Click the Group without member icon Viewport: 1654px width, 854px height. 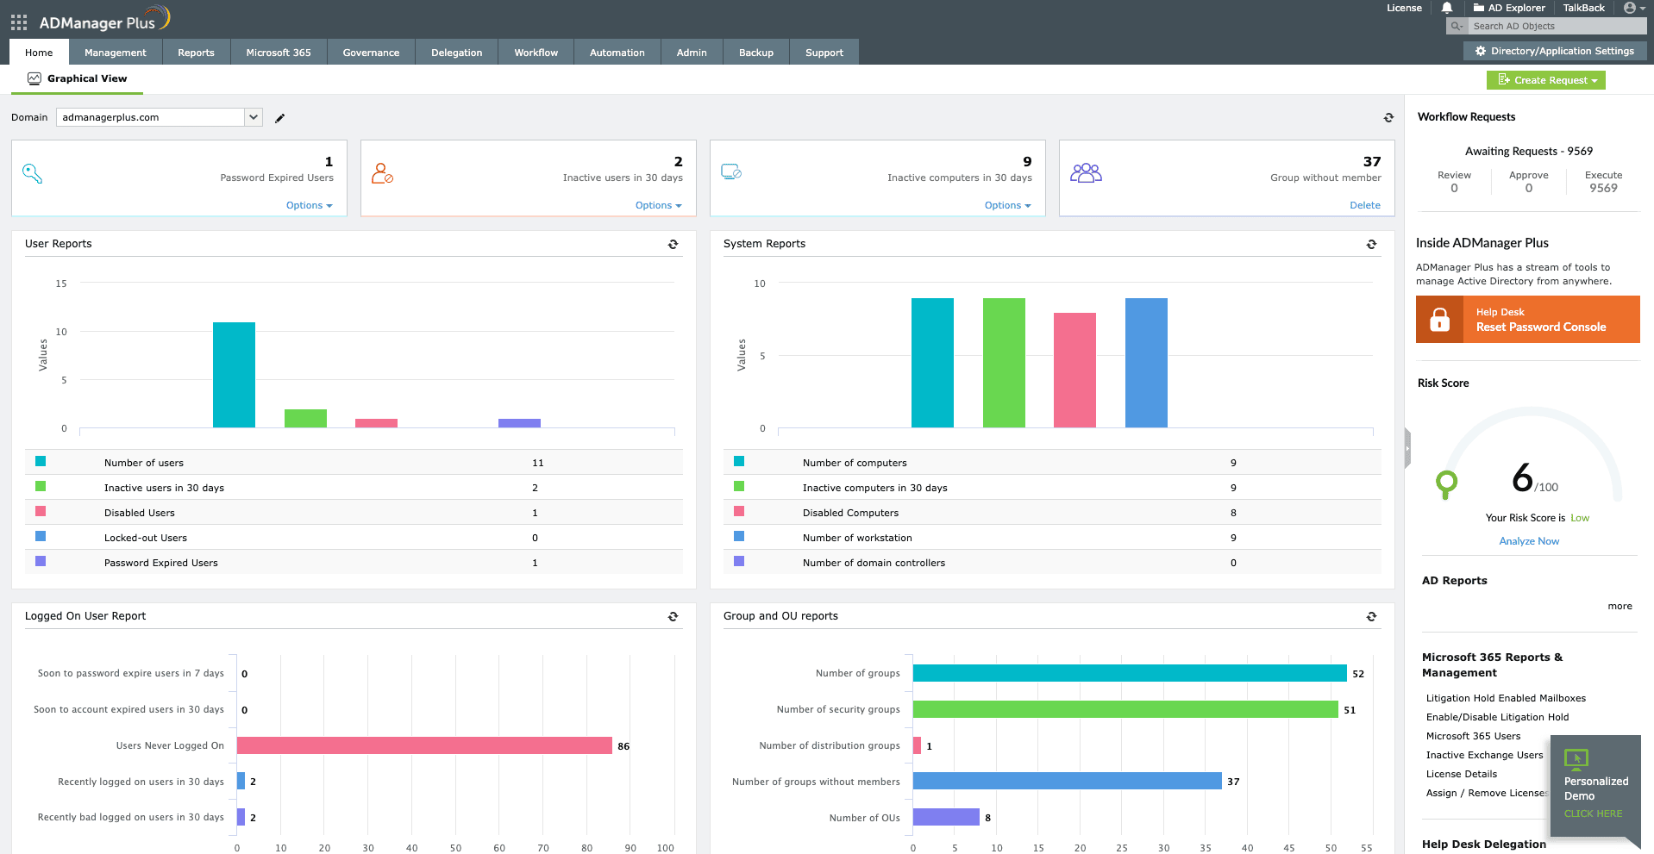[1086, 171]
